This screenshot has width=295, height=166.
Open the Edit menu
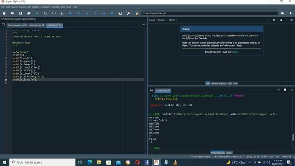point(8,7)
